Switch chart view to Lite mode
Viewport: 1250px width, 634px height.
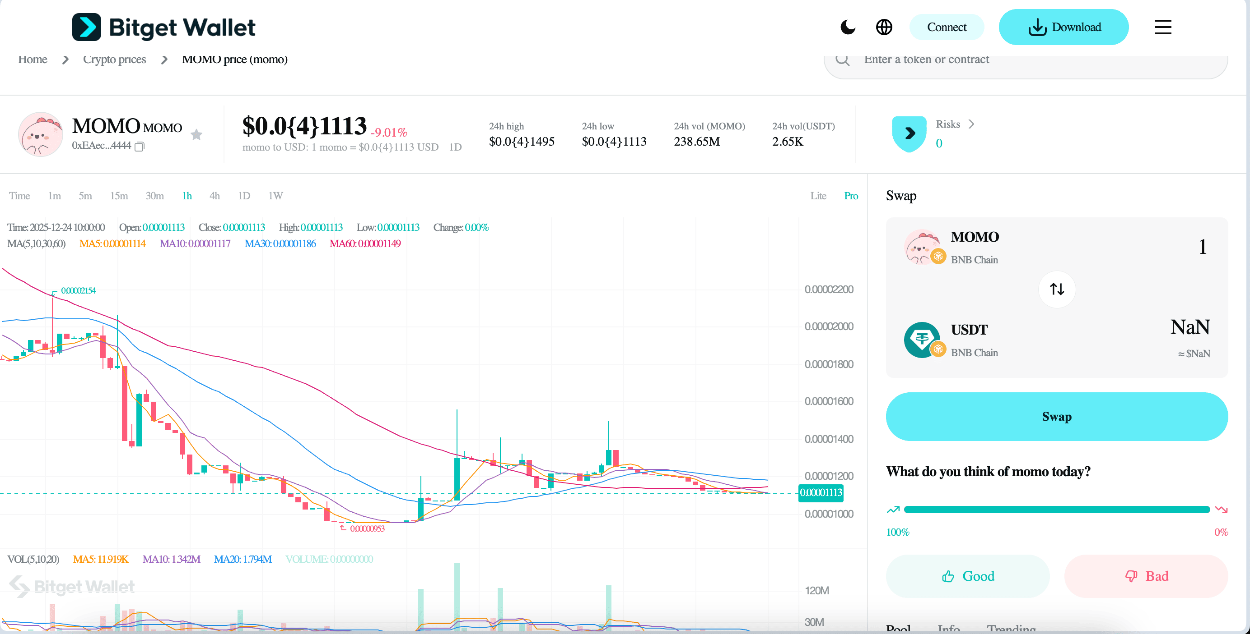[x=818, y=196]
